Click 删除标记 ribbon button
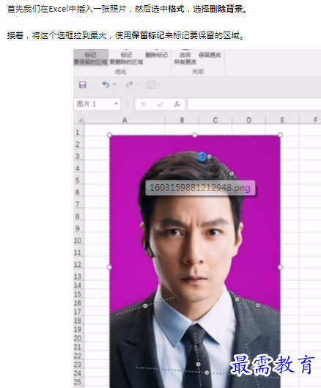The image size is (321, 388). pyautogui.click(x=156, y=55)
